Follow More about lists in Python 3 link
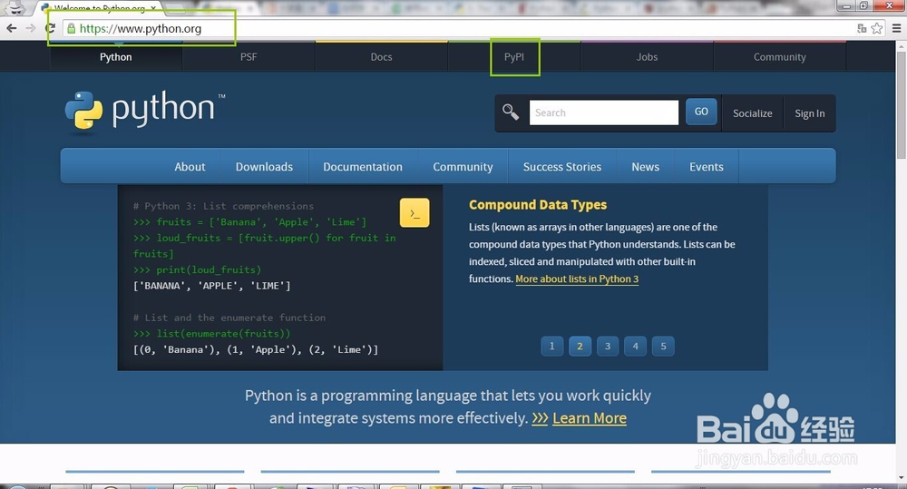The width and height of the screenshot is (907, 489). pyautogui.click(x=577, y=279)
